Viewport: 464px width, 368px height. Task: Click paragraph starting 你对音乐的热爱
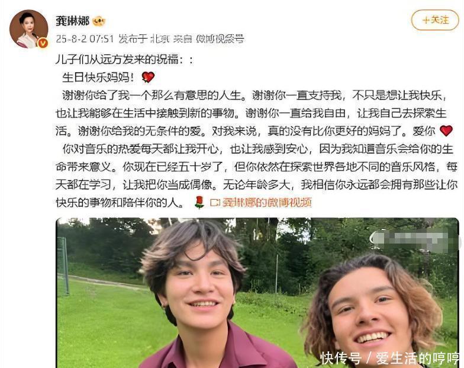tap(257, 176)
